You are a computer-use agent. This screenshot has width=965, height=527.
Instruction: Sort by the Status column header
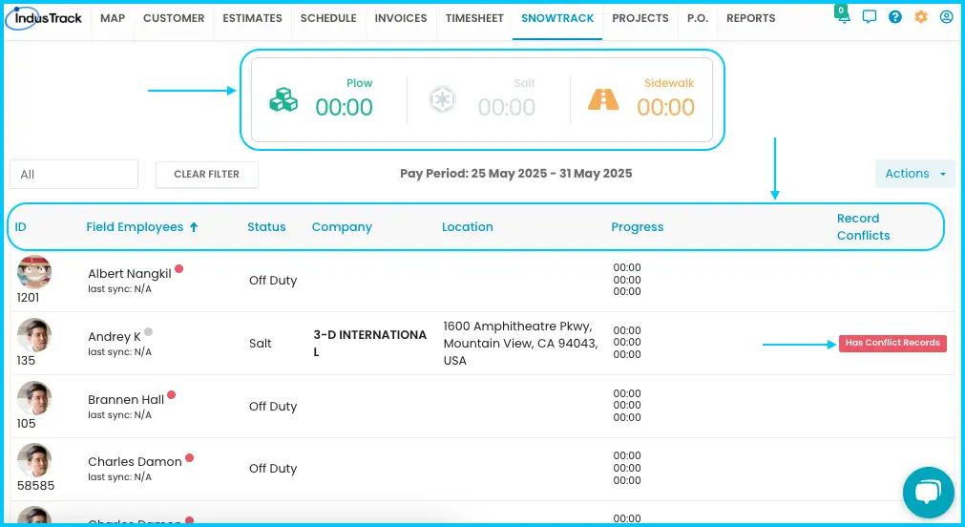(x=266, y=227)
